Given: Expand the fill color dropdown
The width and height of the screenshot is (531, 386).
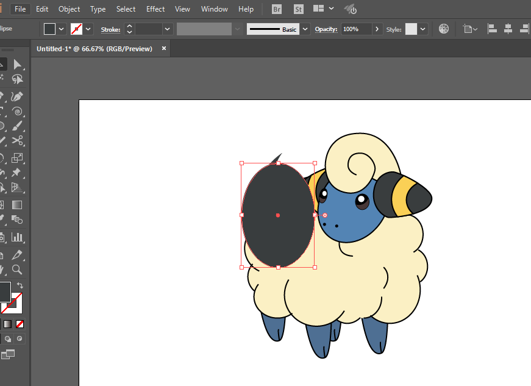Looking at the screenshot, I should pos(62,29).
